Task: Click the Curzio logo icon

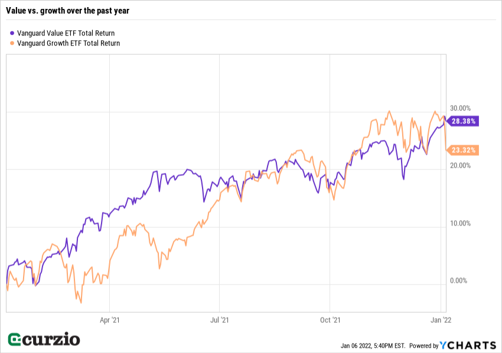Action: pyautogui.click(x=15, y=339)
